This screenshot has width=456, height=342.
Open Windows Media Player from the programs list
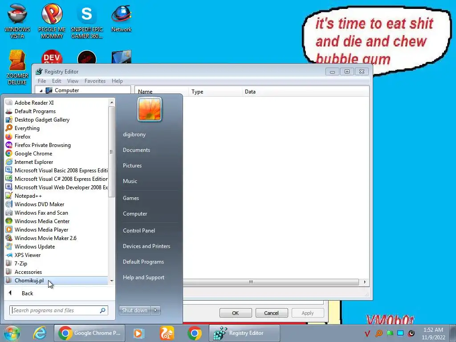[41, 229]
